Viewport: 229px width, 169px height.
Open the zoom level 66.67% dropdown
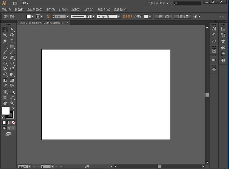(x=30, y=166)
